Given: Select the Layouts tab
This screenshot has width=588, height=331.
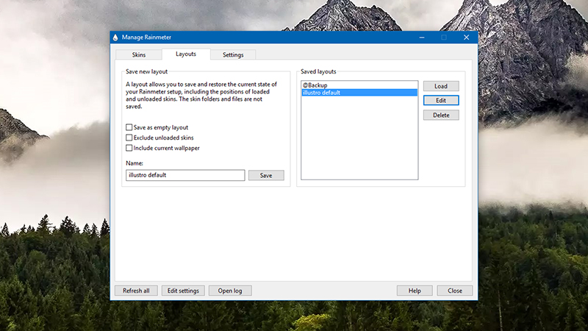Looking at the screenshot, I should (186, 54).
